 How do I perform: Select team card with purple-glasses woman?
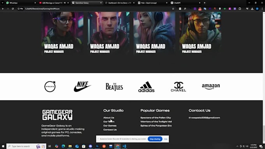tap(62, 33)
